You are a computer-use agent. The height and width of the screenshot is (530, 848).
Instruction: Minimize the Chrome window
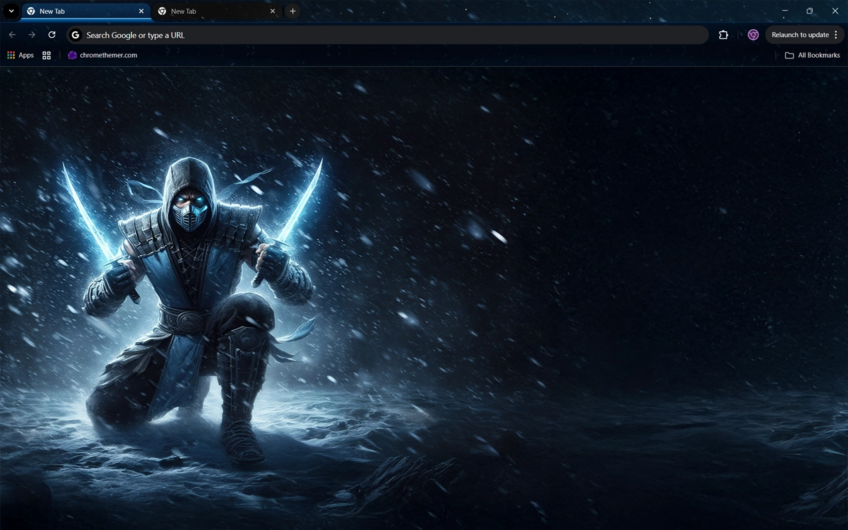click(x=784, y=11)
